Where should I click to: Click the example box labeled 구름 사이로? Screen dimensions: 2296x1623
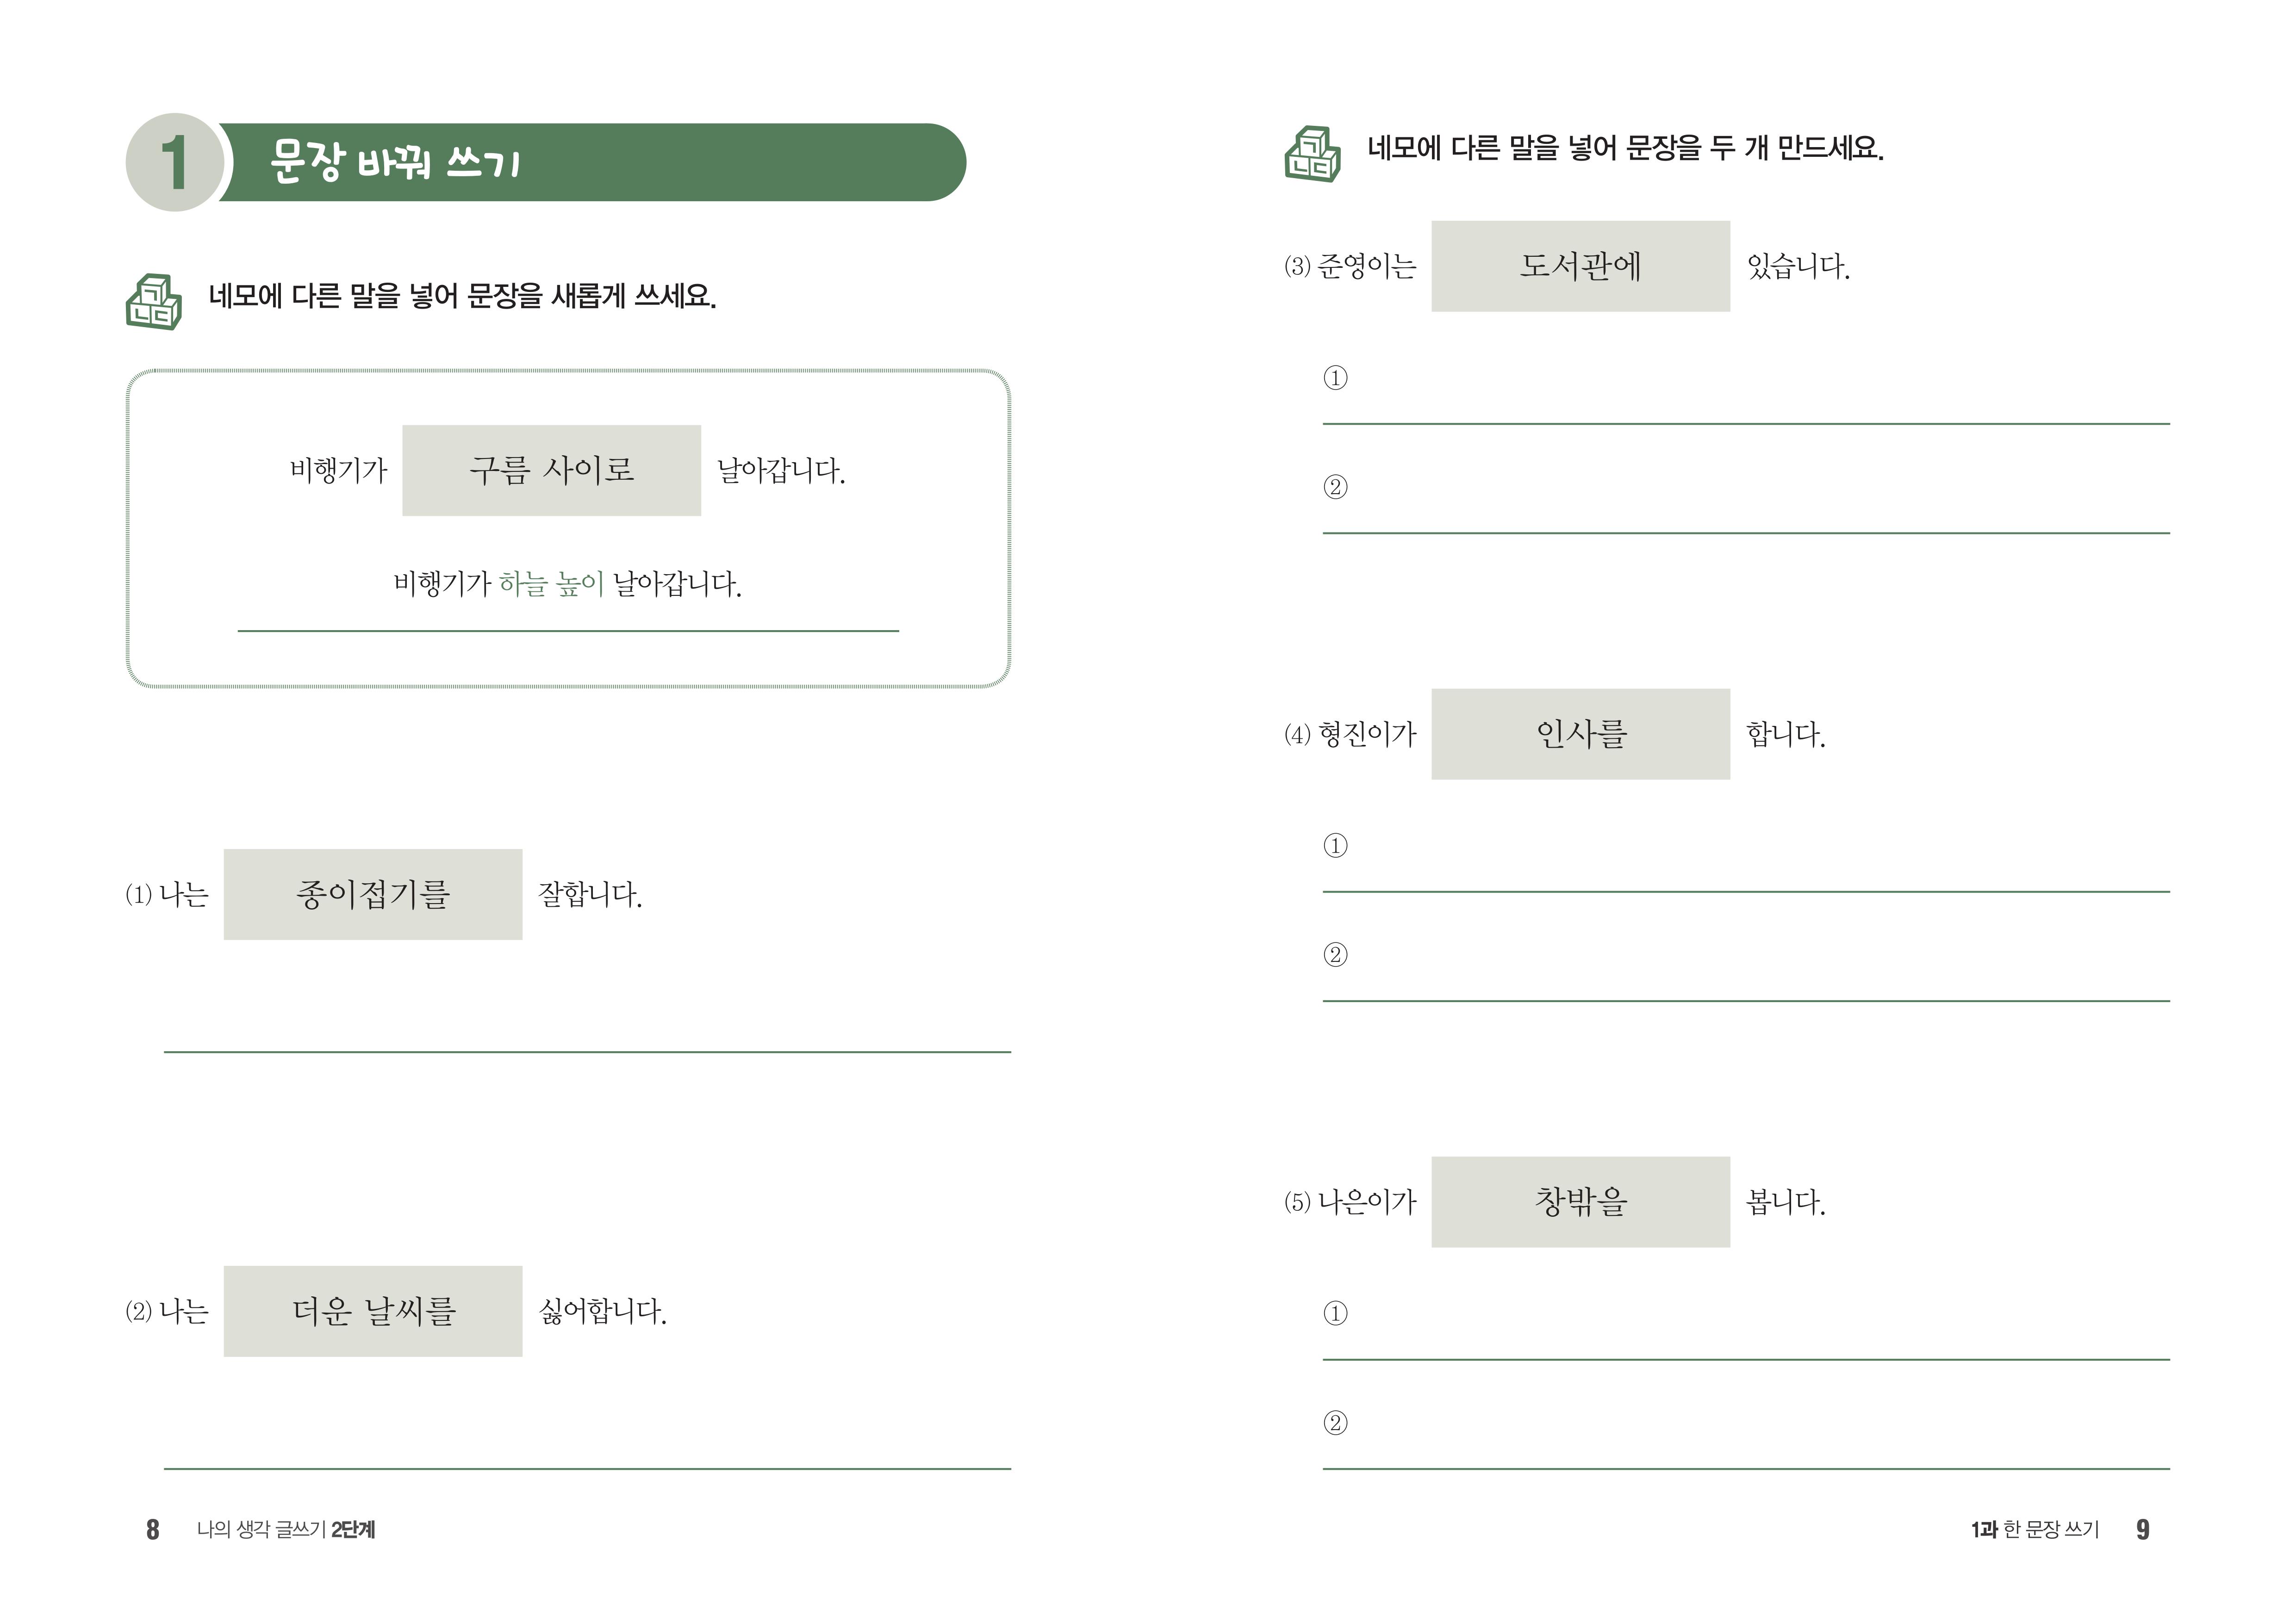click(x=551, y=471)
